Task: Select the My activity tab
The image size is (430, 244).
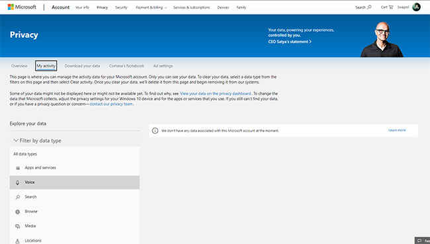Action: 46,66
